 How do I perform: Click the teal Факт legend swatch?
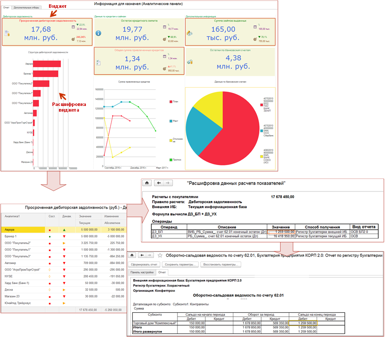pos(170,121)
